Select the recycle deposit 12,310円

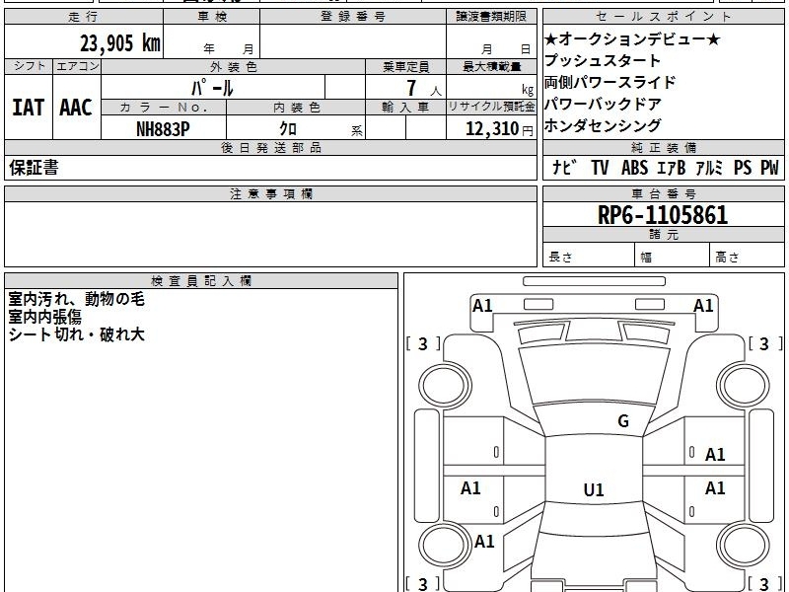(x=499, y=129)
